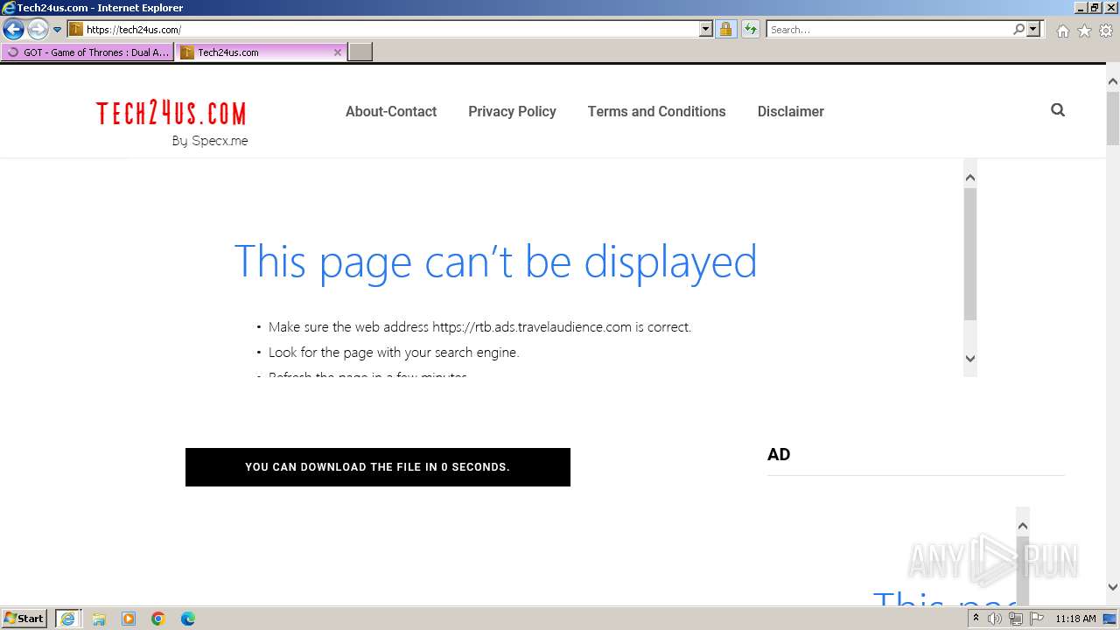Click the "This page can't be displayed" heading
The width and height of the screenshot is (1120, 630).
(495, 262)
